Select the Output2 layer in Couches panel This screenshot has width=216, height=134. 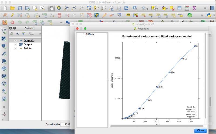[x=28, y=40]
